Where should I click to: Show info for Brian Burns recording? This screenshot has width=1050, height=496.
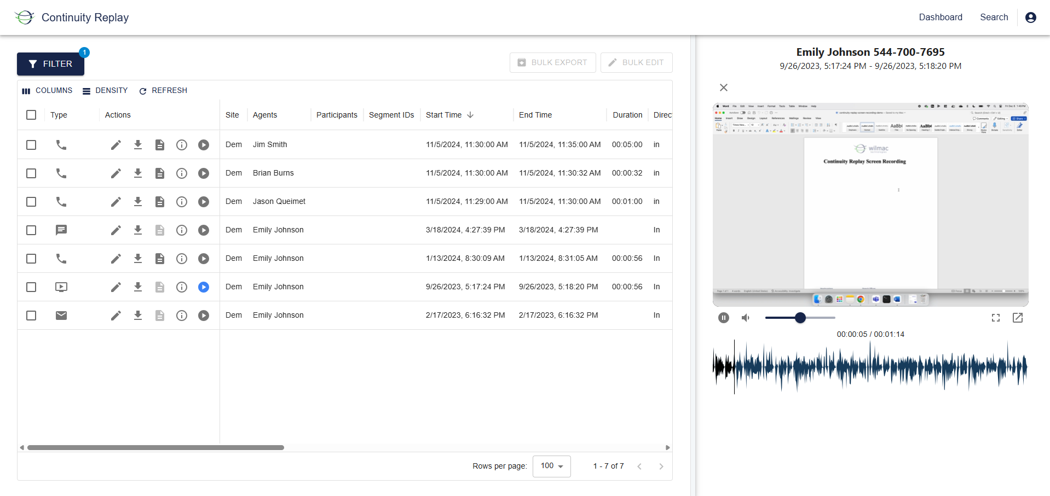[182, 173]
